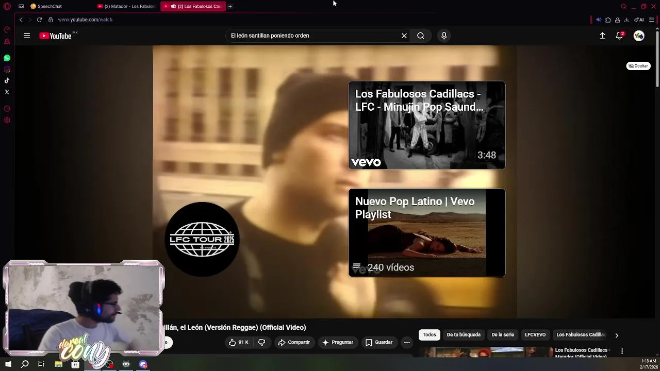
Task: Open Easy Setup sliders icon
Action: pos(652,20)
